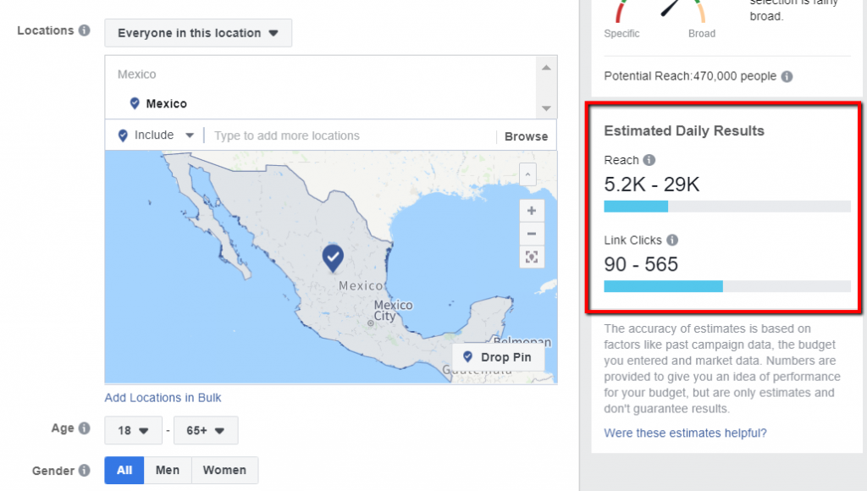Select Men as gender

click(168, 471)
